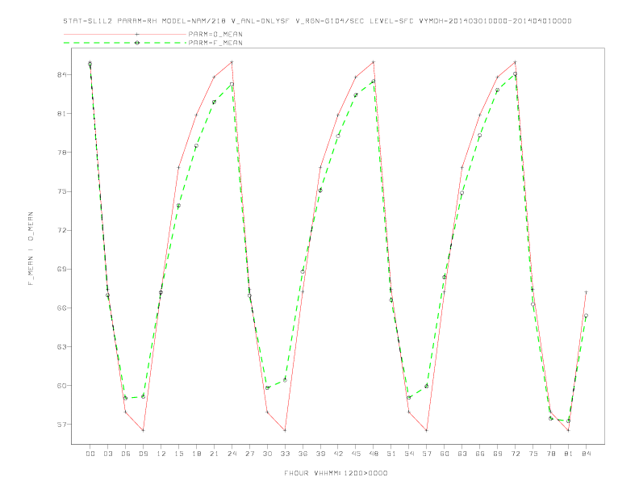Image resolution: width=639 pixels, height=494 pixels.
Task: Click forecast hour 75 on the horizontal axis
Action: pos(533,454)
